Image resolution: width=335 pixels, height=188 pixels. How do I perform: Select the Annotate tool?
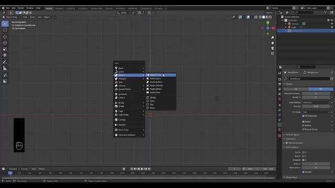coord(5,62)
